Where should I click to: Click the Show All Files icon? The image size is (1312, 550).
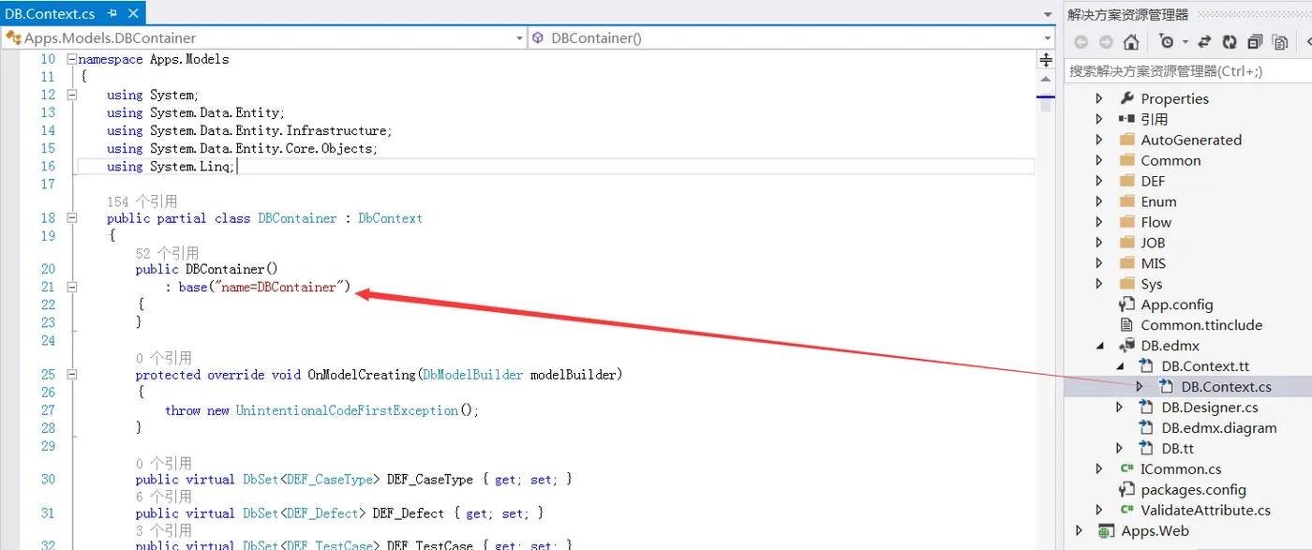coord(1280,42)
